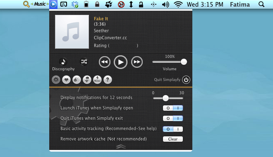Image resolution: width=273 pixels, height=157 pixels.
Task: Toggle Basic activity tracking switch
Action: [x=173, y=129]
